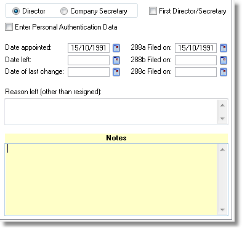Screen dimensions: 242x229
Task: Select the Company Secretary radio button
Action: tap(64, 11)
